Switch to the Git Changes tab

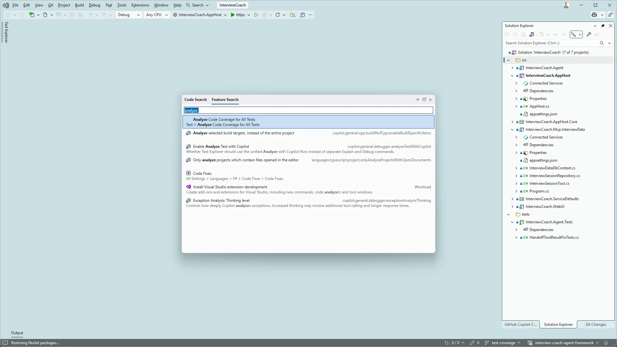595,325
